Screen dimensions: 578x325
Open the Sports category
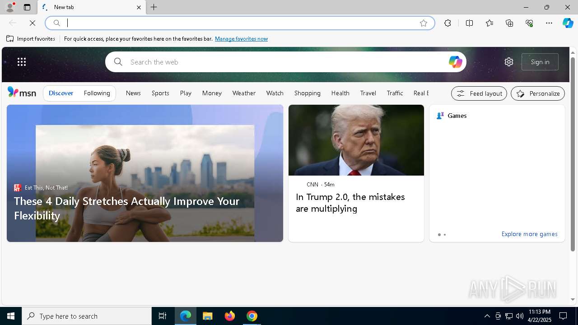click(x=160, y=93)
